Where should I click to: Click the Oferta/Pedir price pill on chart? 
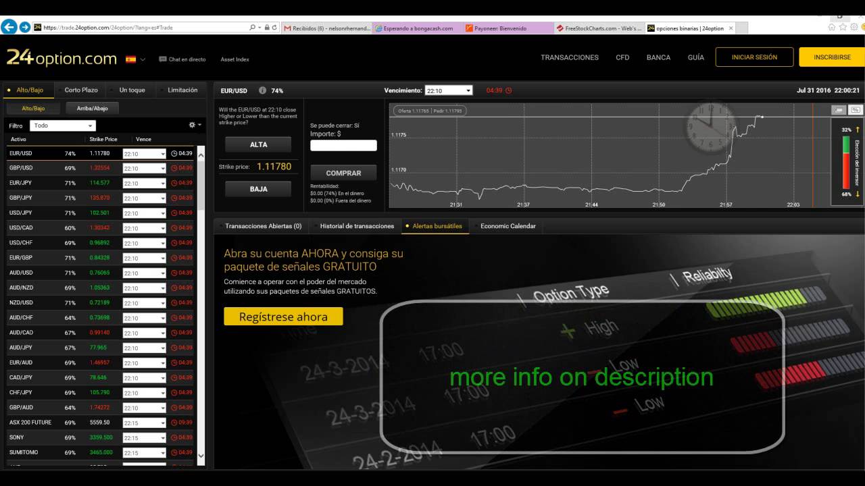click(429, 110)
